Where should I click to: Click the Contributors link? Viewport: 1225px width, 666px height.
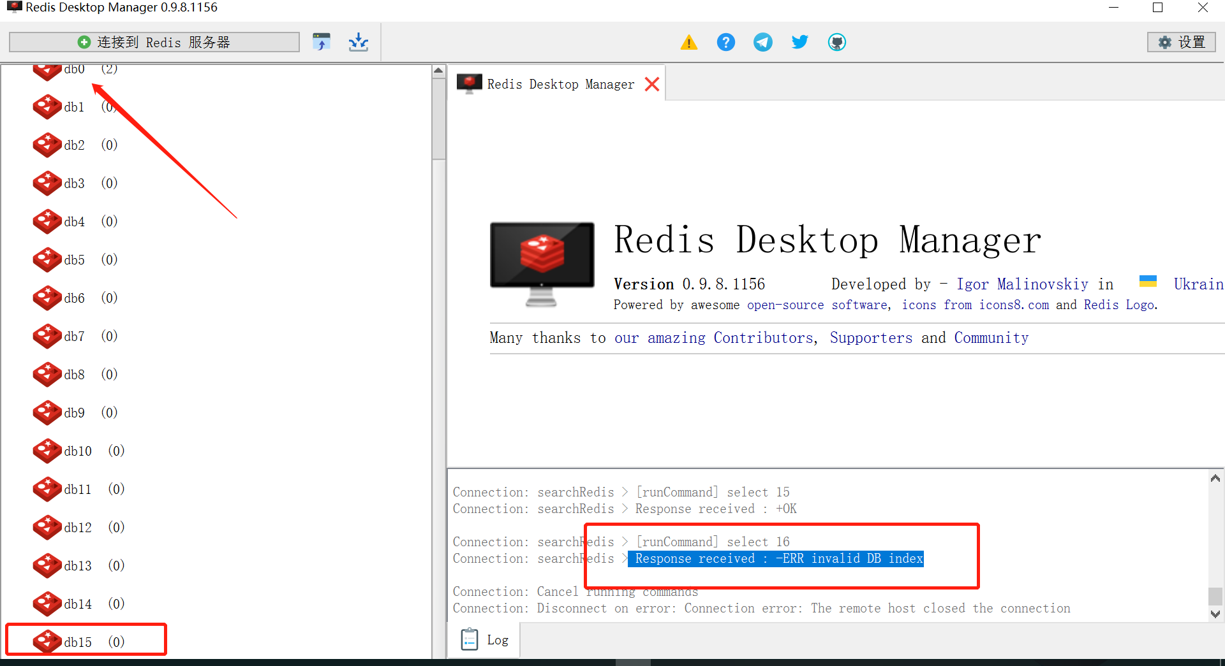pos(762,338)
